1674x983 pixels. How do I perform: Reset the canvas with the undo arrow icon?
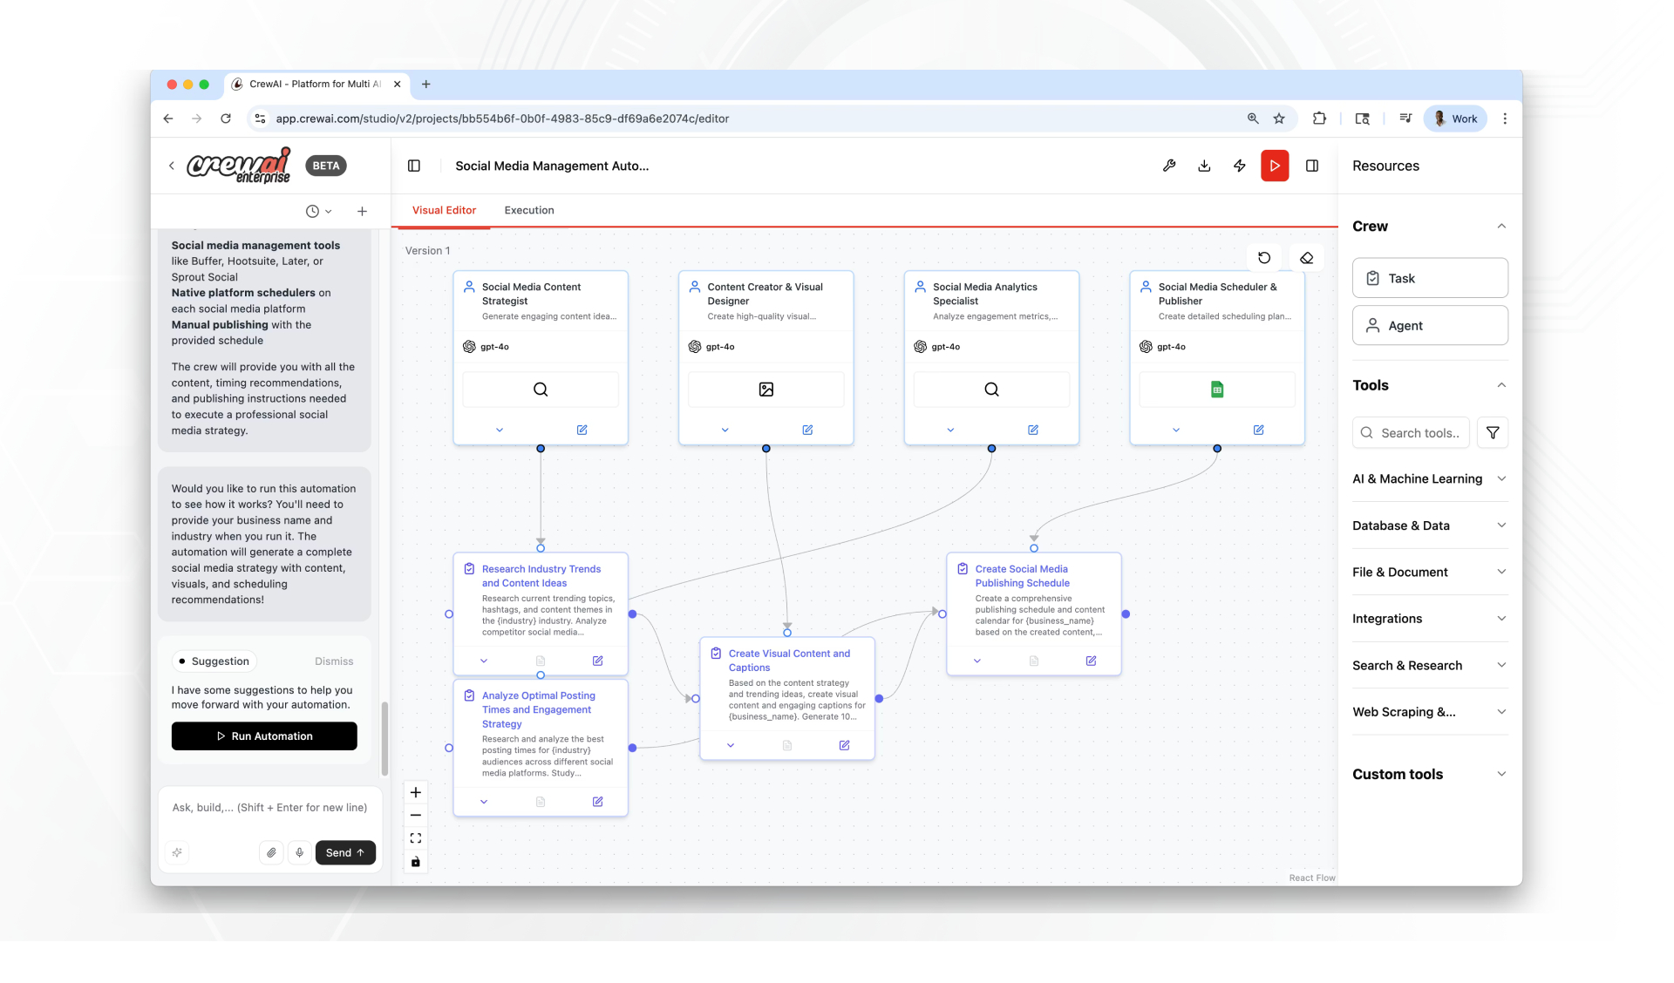point(1264,257)
